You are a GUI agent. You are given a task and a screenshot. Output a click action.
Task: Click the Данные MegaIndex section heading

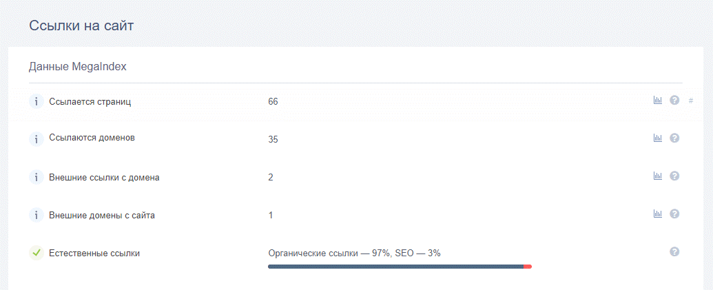[78, 67]
